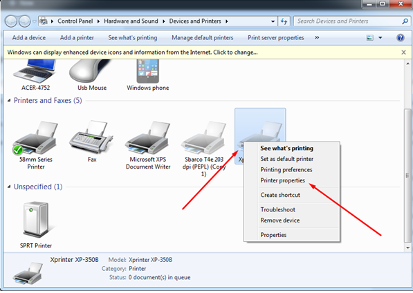Click the vertical scrollbar down arrow
The image size is (413, 293).
(407, 248)
